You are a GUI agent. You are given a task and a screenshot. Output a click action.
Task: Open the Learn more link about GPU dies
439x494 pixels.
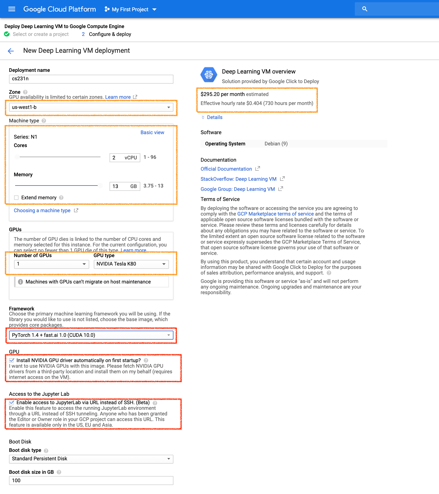point(133,250)
